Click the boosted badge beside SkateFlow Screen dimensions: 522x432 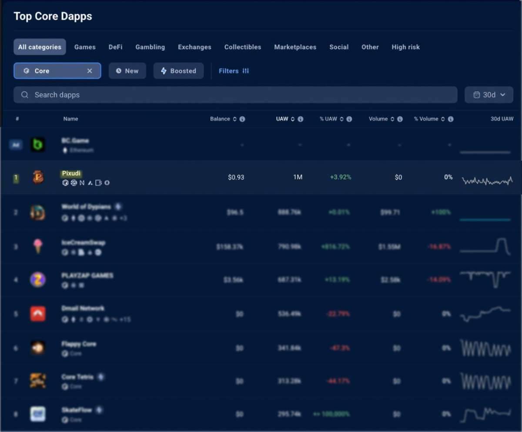tap(100, 410)
